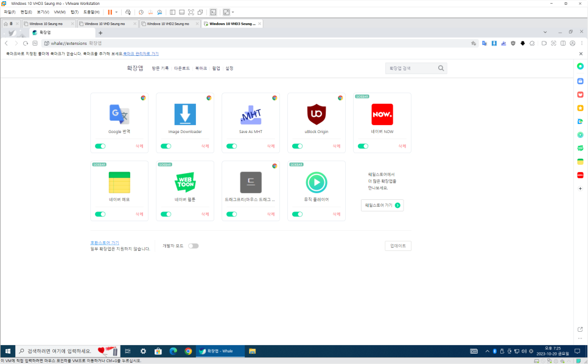The image size is (588, 364).
Task: Enable the 개발자 모드 toggle
Action: (193, 246)
